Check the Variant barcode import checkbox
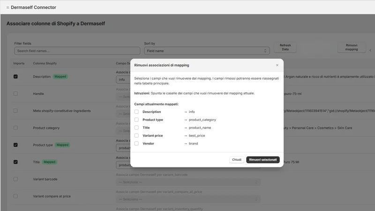 click(x=15, y=179)
